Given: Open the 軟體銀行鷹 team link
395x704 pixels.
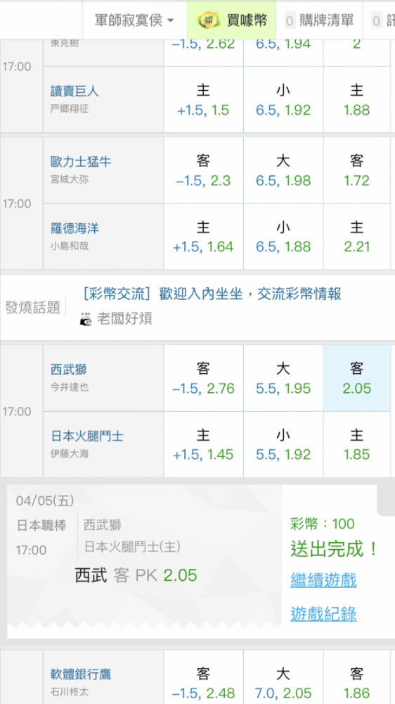Looking at the screenshot, I should coord(81,674).
